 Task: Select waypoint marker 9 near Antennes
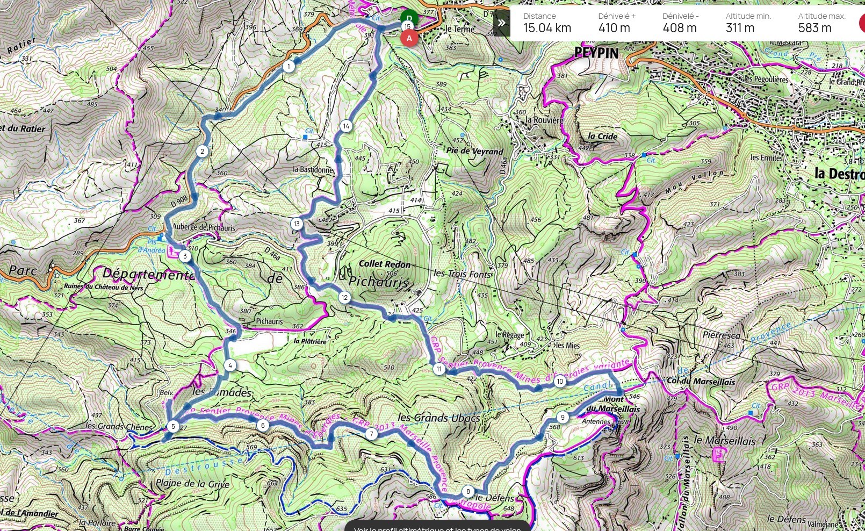pos(563,417)
